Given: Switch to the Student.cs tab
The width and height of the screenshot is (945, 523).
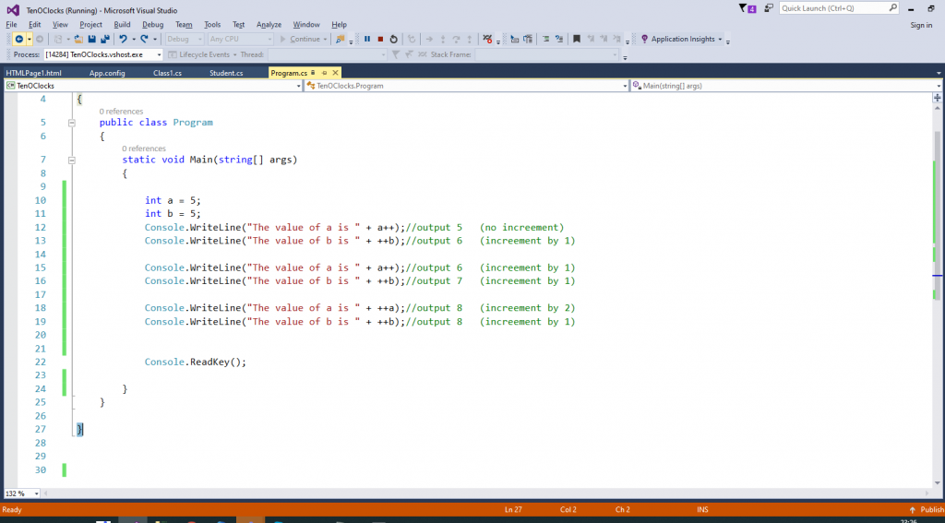Looking at the screenshot, I should [227, 73].
